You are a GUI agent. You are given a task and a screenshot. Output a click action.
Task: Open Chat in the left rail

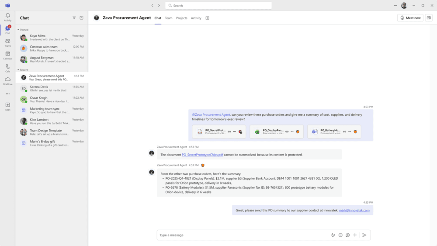pos(7,30)
